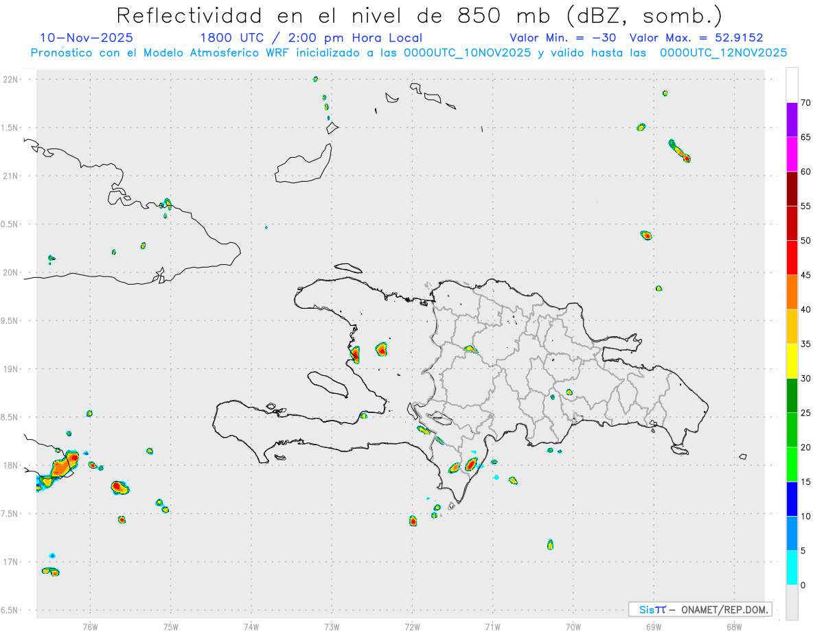Click the '0000UTC_12NOV2025' valid-until timestamp

click(x=723, y=53)
